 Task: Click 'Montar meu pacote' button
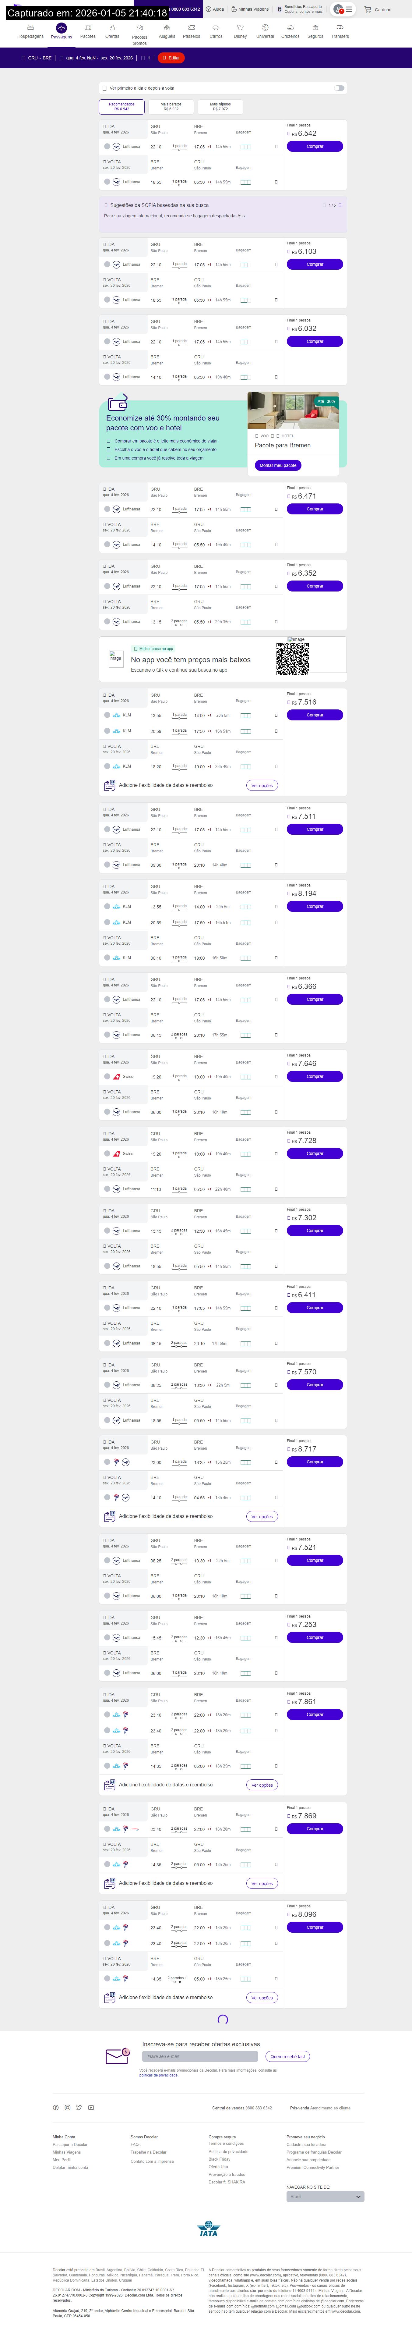click(x=278, y=465)
